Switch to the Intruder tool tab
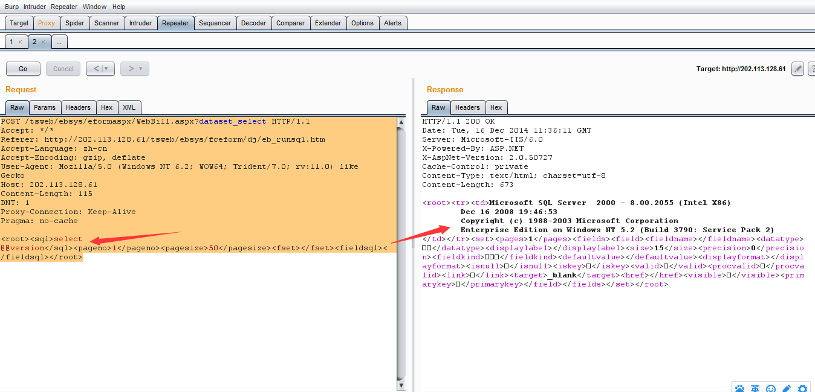The width and height of the screenshot is (815, 392). click(x=141, y=23)
